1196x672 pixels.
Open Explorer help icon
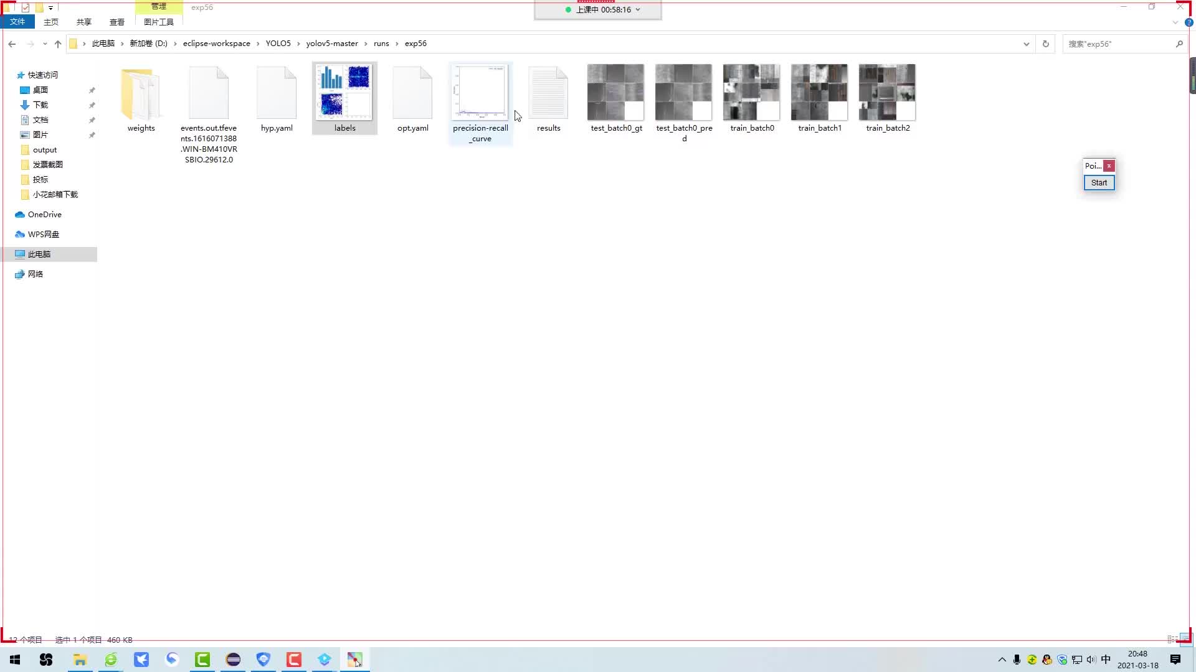coord(1189,22)
